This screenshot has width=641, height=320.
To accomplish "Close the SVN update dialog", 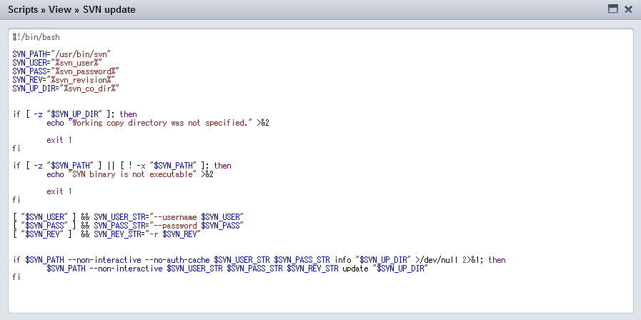I will click(628, 9).
